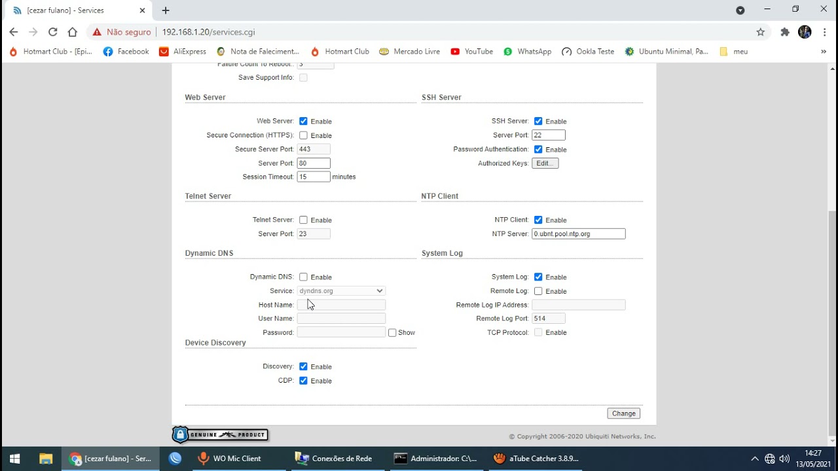Open the Chrome profile avatar
838x471 pixels.
[x=805, y=32]
